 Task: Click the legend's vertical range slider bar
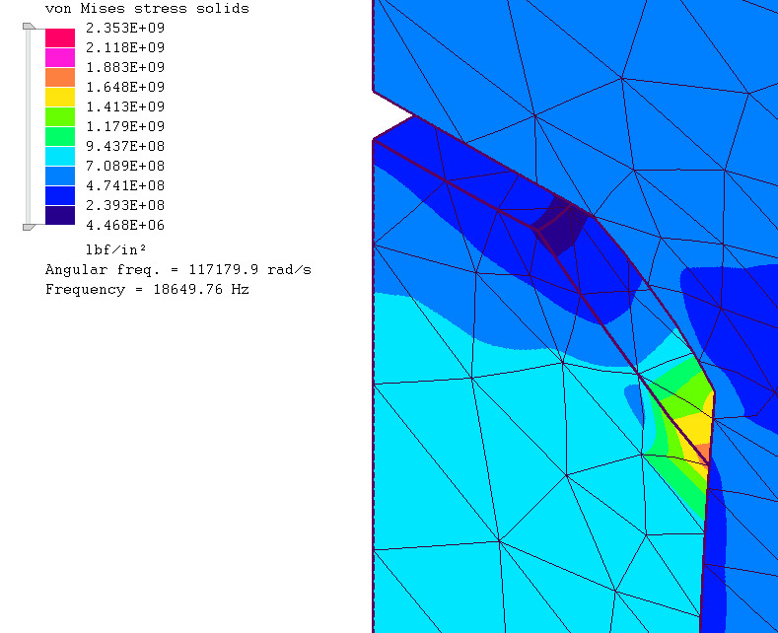(x=29, y=126)
